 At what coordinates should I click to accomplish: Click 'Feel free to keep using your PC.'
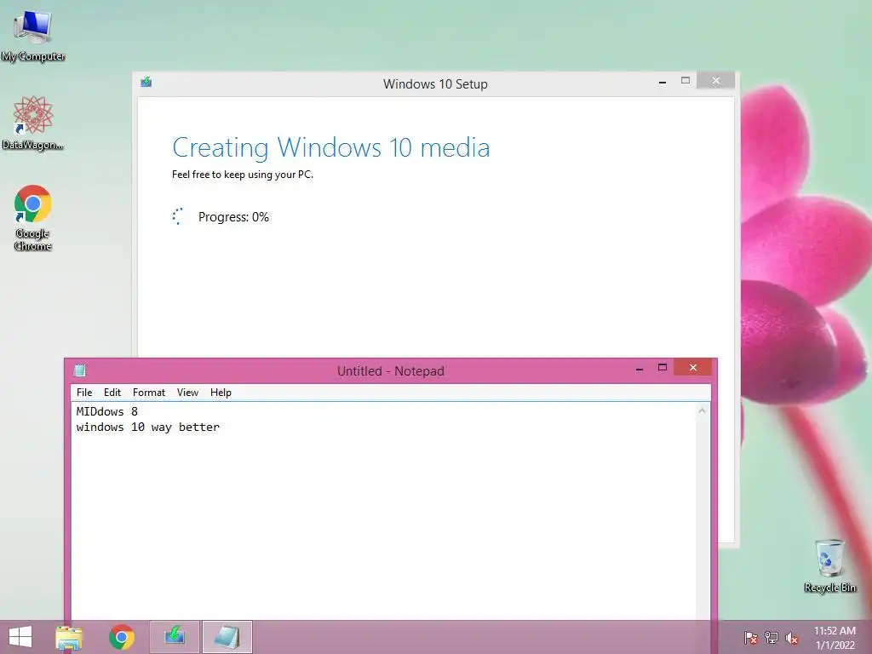tap(243, 175)
